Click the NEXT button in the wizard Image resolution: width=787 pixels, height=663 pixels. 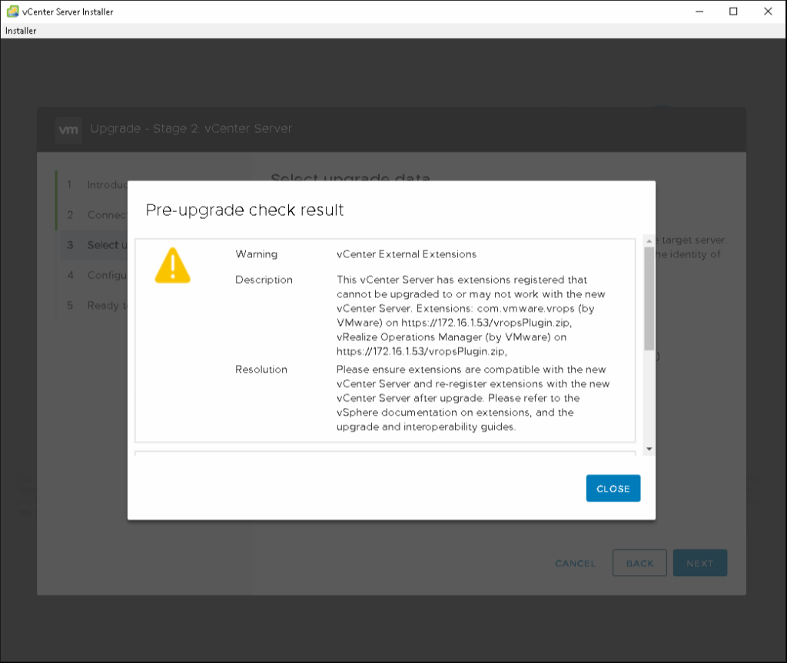coord(699,563)
